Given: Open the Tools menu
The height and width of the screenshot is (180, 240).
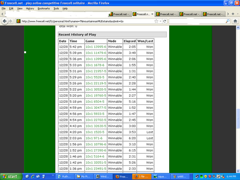Looking at the screenshot, I should 56,8.
